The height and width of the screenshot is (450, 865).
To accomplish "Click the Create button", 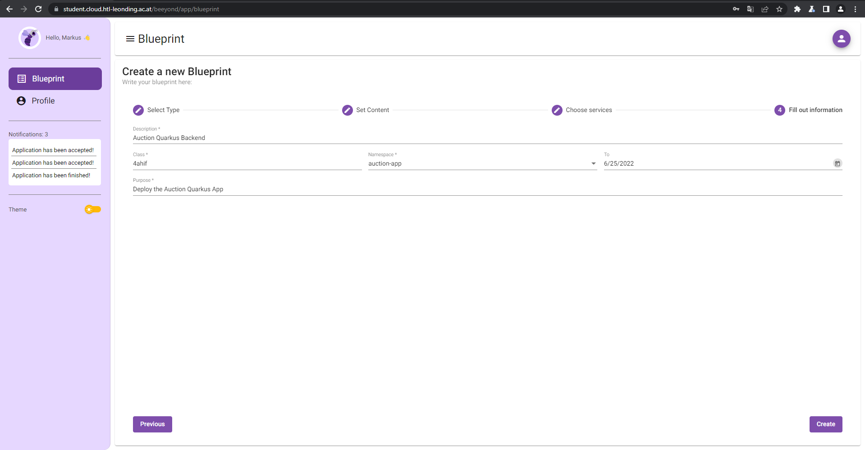I will pyautogui.click(x=826, y=424).
